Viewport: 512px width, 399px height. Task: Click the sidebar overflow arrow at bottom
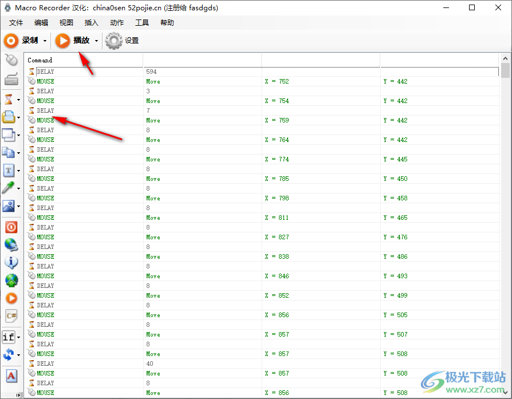18,395
